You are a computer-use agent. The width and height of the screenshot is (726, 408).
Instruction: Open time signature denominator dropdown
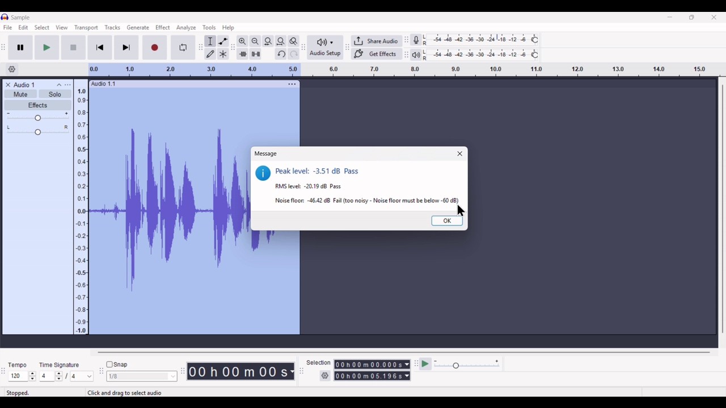(x=90, y=377)
